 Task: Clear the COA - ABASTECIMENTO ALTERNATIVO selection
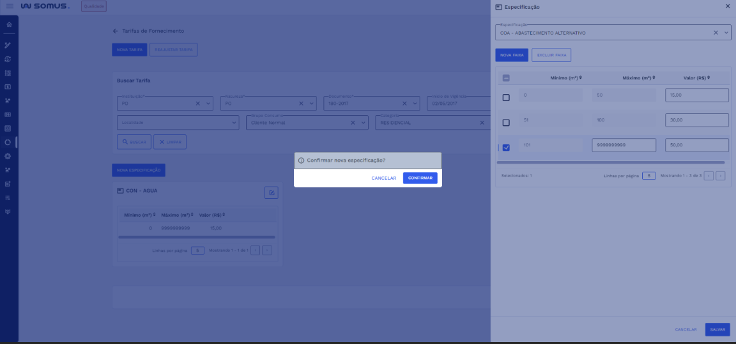[x=716, y=33]
